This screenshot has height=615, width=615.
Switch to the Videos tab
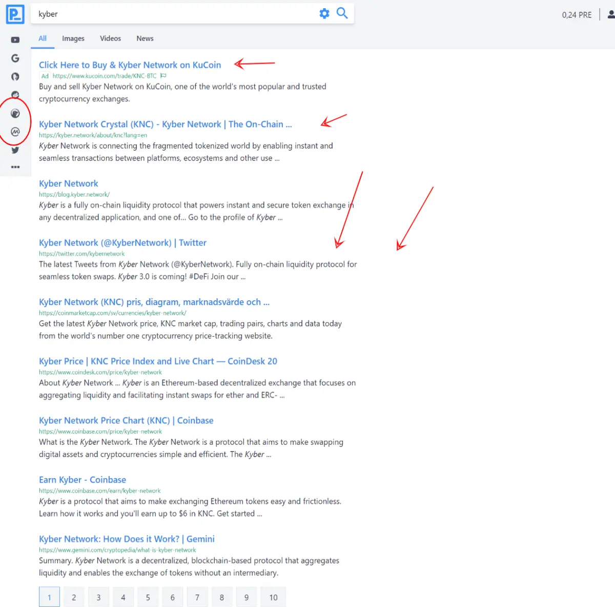[x=110, y=38]
